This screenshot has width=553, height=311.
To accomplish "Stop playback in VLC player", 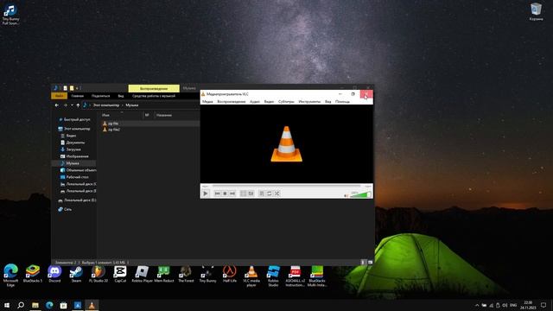I will 225,194.
